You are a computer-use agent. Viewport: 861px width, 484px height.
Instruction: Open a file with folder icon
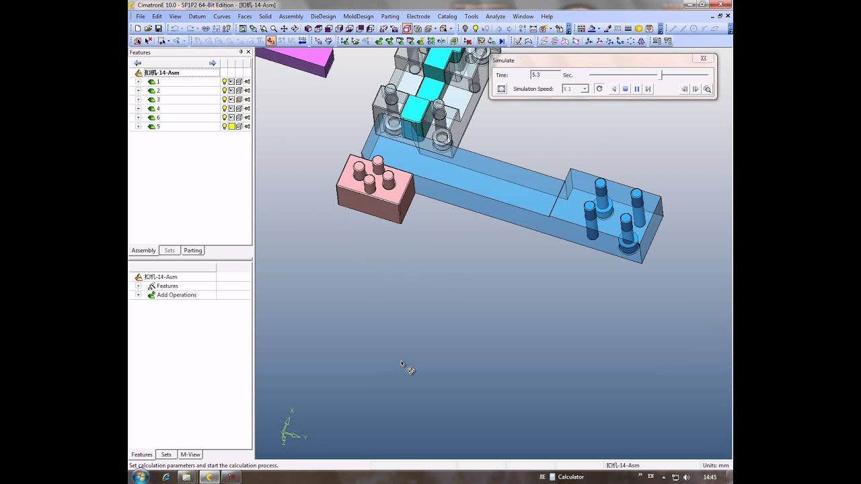coord(149,28)
